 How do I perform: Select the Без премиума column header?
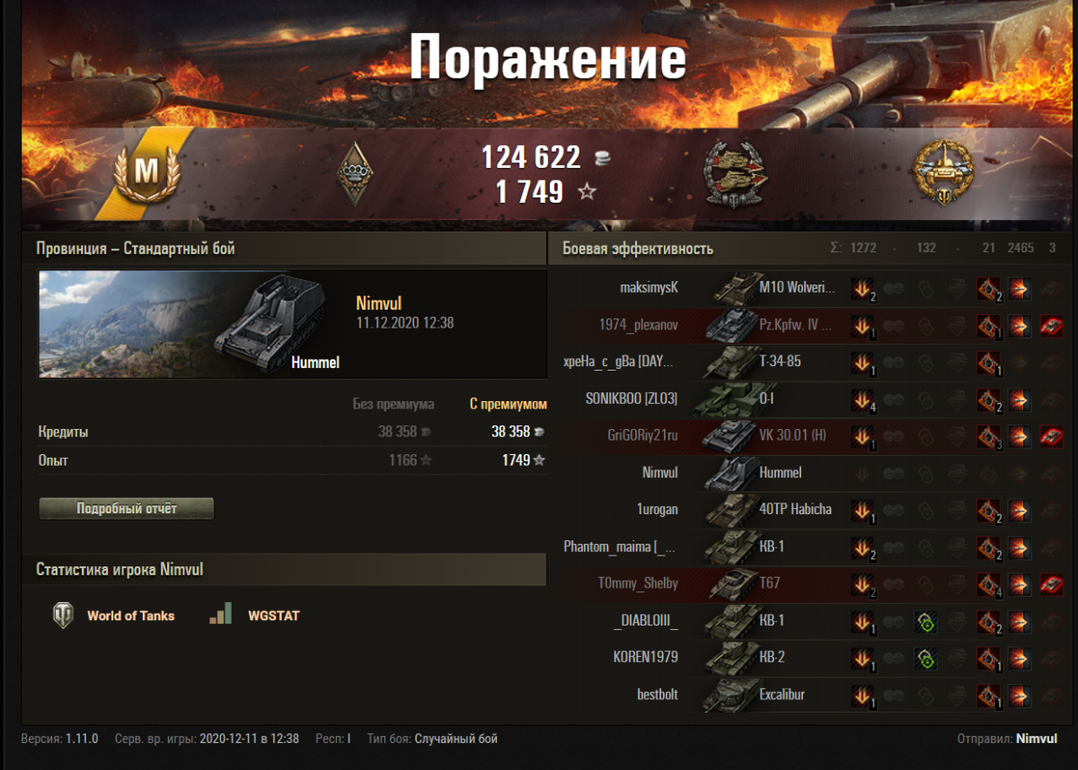(x=393, y=404)
